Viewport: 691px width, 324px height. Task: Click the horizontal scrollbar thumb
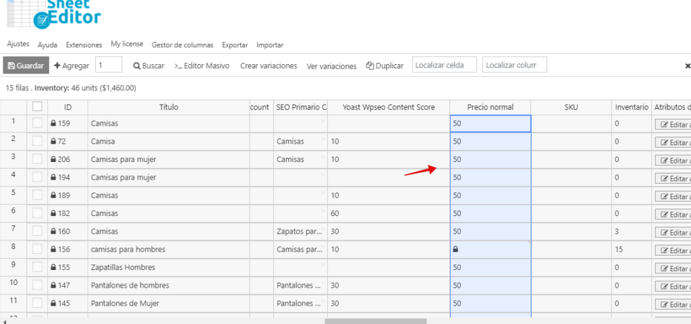click(375, 321)
